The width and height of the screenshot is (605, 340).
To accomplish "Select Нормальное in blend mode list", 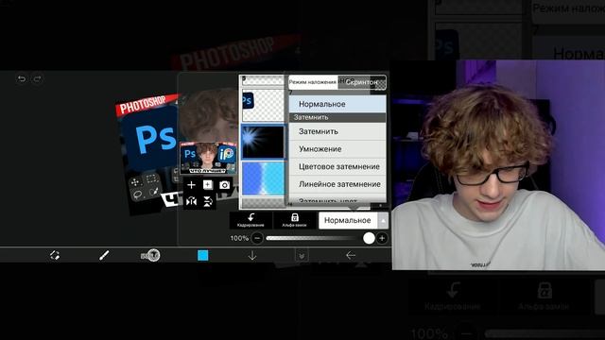I will tap(337, 104).
